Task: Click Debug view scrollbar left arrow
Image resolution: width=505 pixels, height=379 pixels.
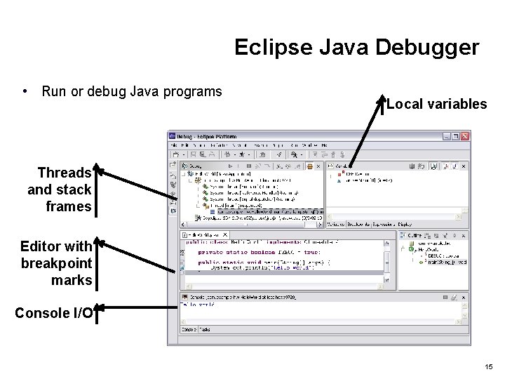Action: 183,225
